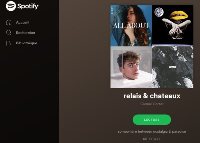This screenshot has height=143, width=200.
Task: Open the man in glass box cover
Action: coord(131,67)
